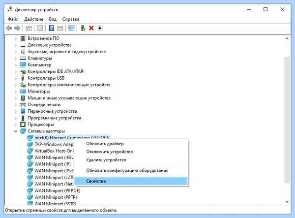Click the mouse devices category icon
295x218 pixels.
(x=23, y=98)
